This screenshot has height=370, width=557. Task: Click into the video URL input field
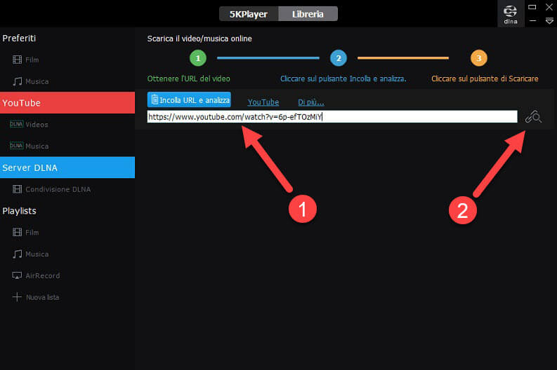[x=332, y=116]
